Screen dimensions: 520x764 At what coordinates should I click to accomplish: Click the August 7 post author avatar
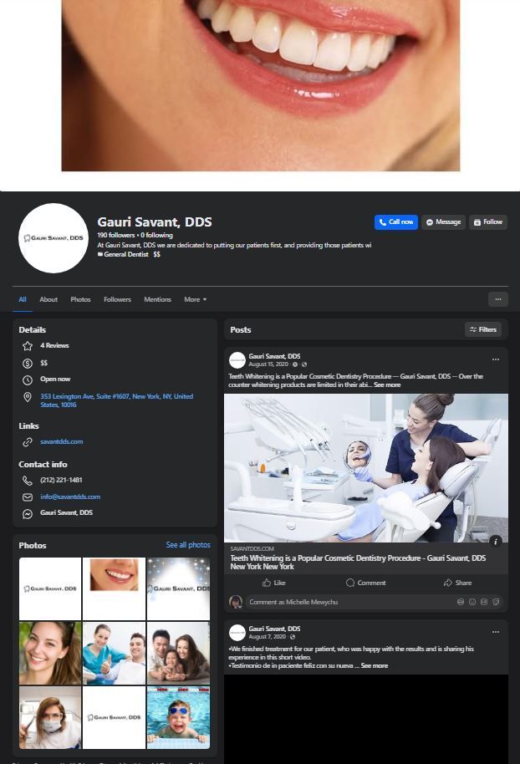[237, 633]
